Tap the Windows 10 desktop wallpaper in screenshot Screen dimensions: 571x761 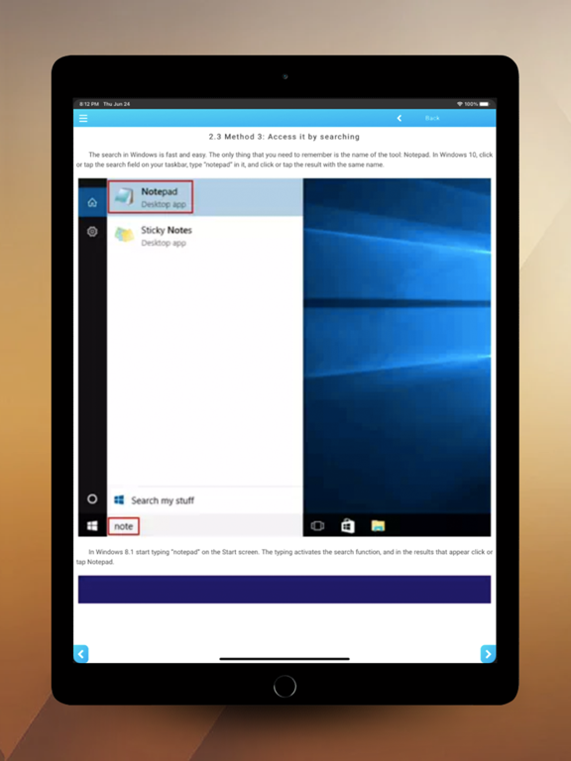[397, 346]
